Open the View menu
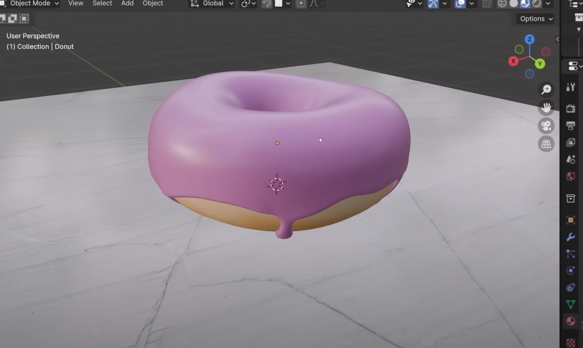 pos(76,3)
